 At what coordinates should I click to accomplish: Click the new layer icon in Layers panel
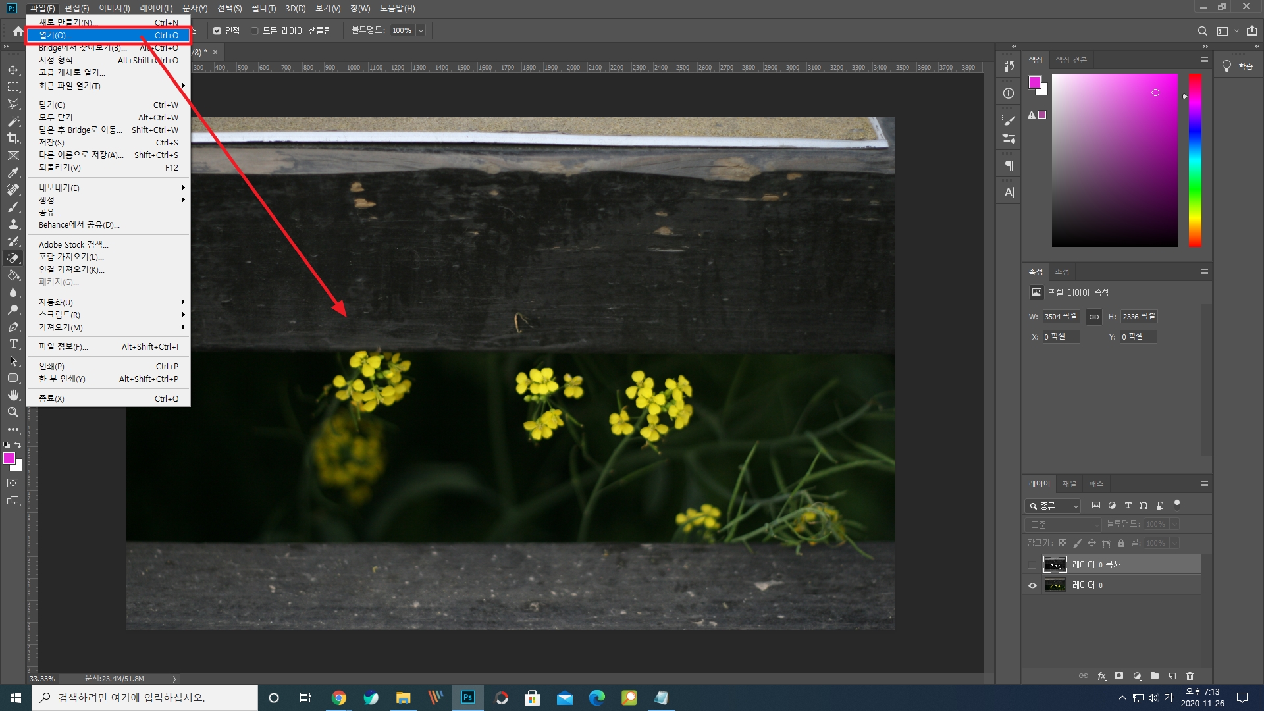click(1172, 676)
